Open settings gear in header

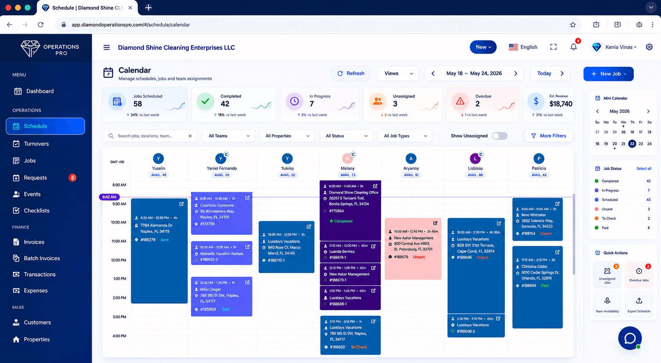tap(649, 47)
